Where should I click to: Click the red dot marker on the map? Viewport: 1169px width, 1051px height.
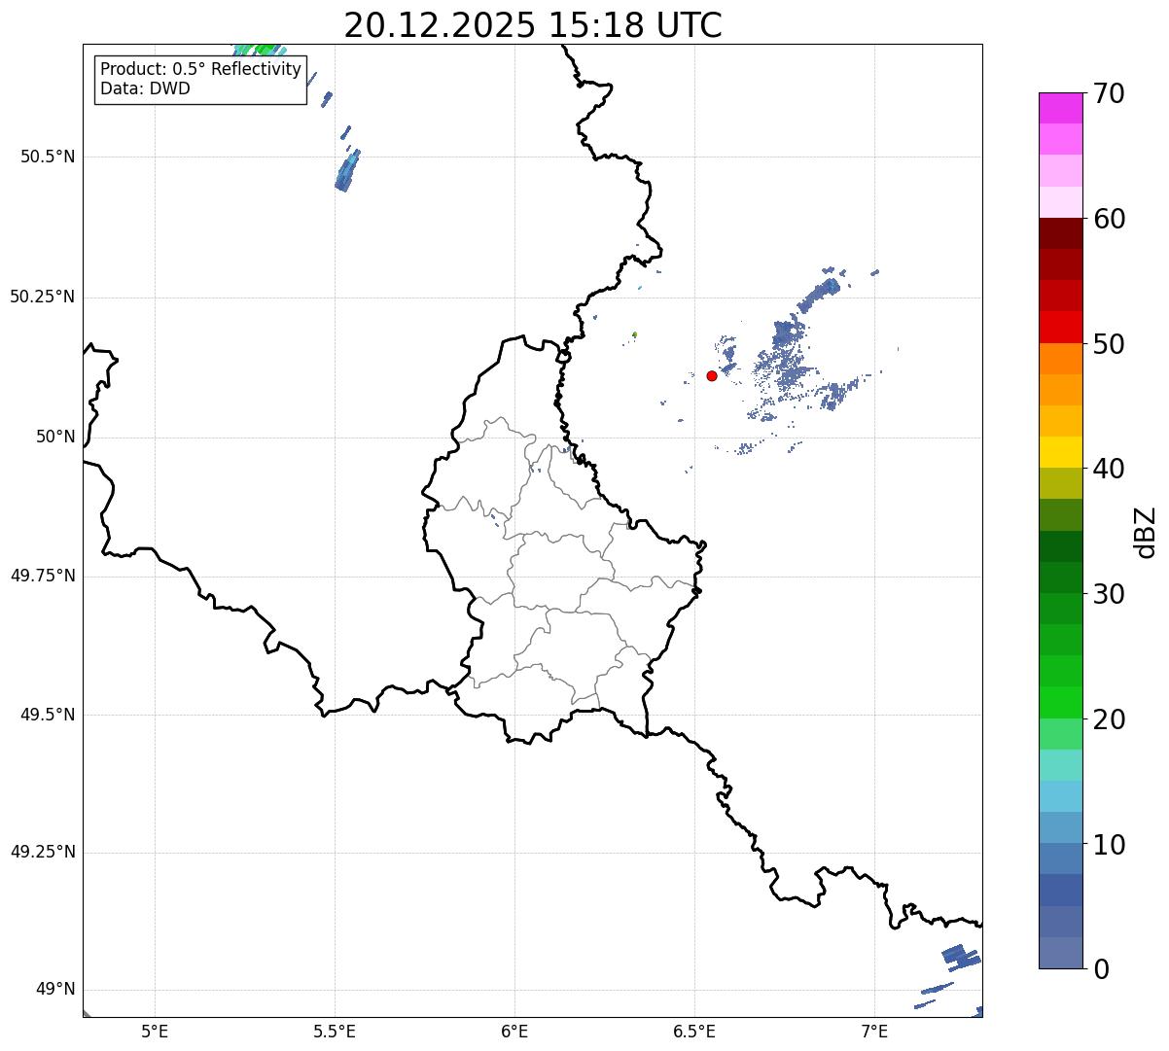712,375
